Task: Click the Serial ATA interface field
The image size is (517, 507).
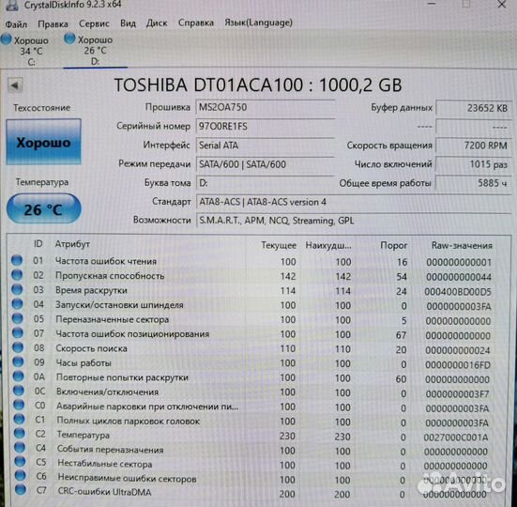Action: [x=266, y=146]
